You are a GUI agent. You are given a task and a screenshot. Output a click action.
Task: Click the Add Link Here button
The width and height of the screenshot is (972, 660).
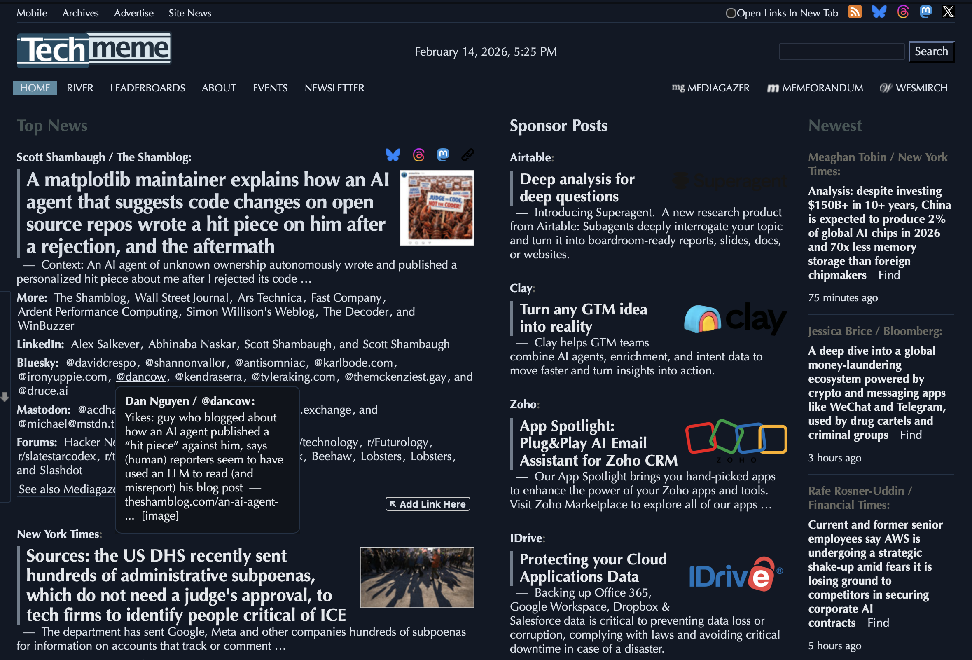pyautogui.click(x=427, y=503)
